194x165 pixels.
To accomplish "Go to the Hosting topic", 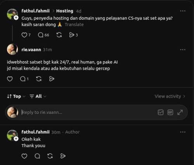I will 65,11.
